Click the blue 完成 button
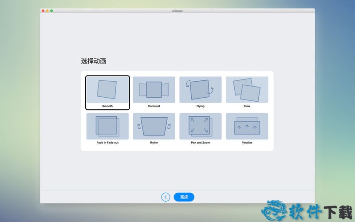The height and width of the screenshot is (222, 355). coord(184,197)
